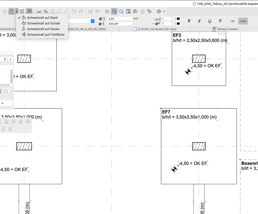Switch to the G39_03_AR_G_GR_EG_3000 tab

(87, 29)
